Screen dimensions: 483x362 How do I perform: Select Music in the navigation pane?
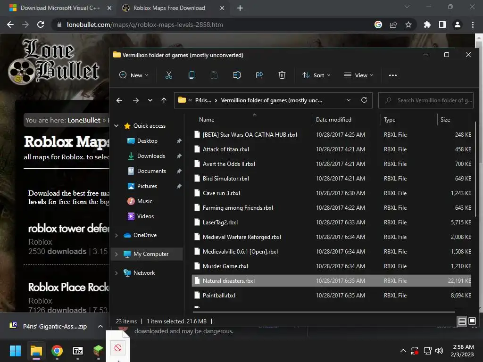pos(144,201)
